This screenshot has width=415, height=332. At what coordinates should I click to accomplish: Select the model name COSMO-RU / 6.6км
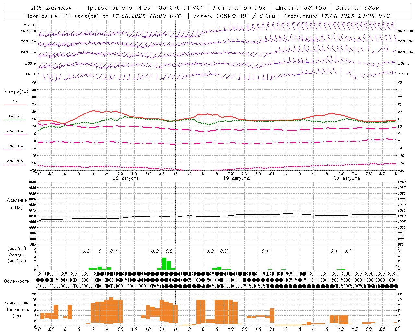tap(246, 16)
